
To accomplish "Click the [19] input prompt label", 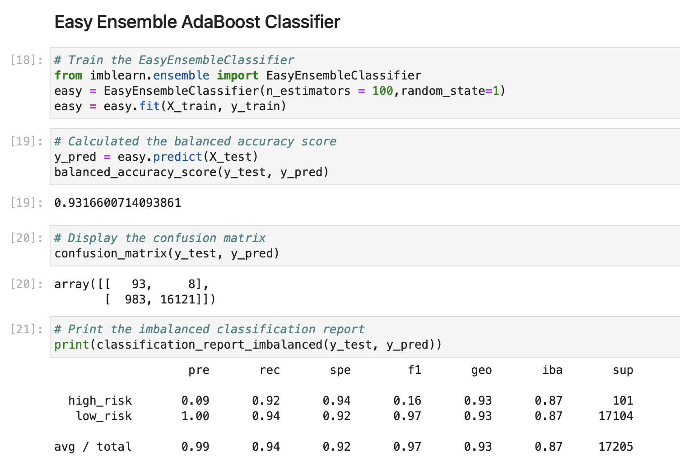I will click(27, 141).
